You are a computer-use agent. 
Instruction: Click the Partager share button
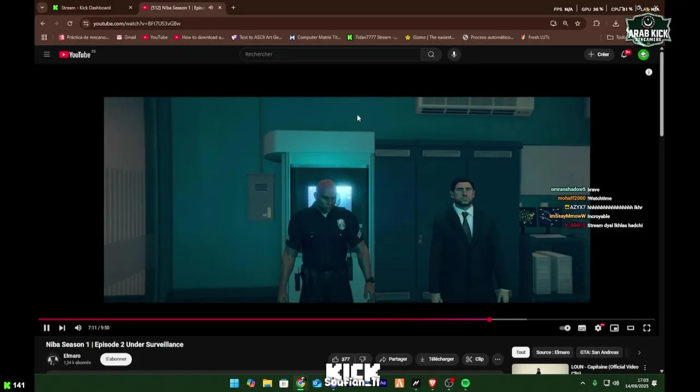coord(393,359)
